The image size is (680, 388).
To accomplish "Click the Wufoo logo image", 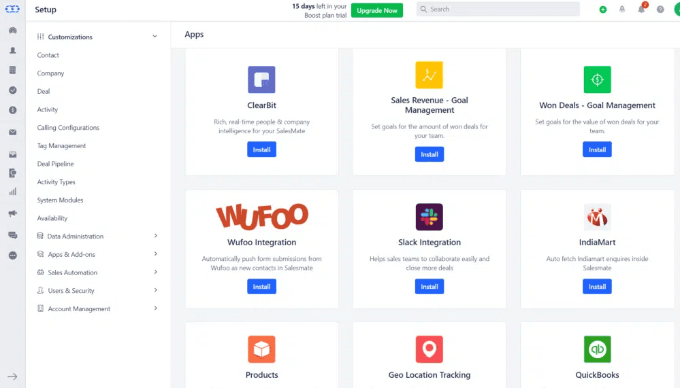I will 262,216.
